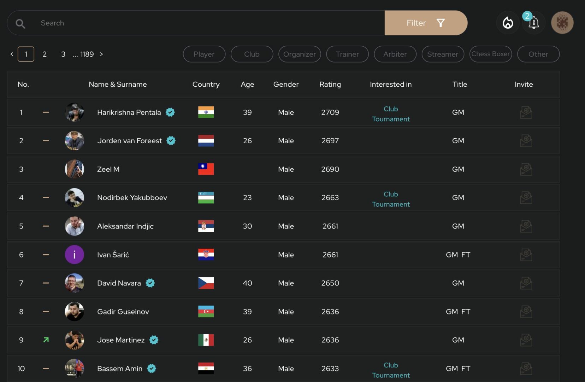585x382 pixels.
Task: Invite Jose Martinez using envelope icon
Action: 526,340
